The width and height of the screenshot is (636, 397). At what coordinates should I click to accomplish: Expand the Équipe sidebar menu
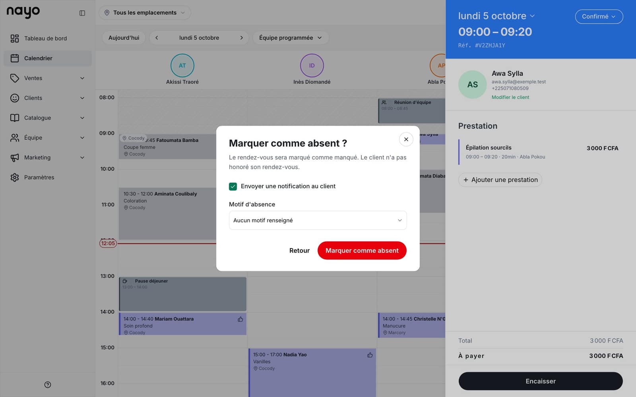tap(48, 138)
